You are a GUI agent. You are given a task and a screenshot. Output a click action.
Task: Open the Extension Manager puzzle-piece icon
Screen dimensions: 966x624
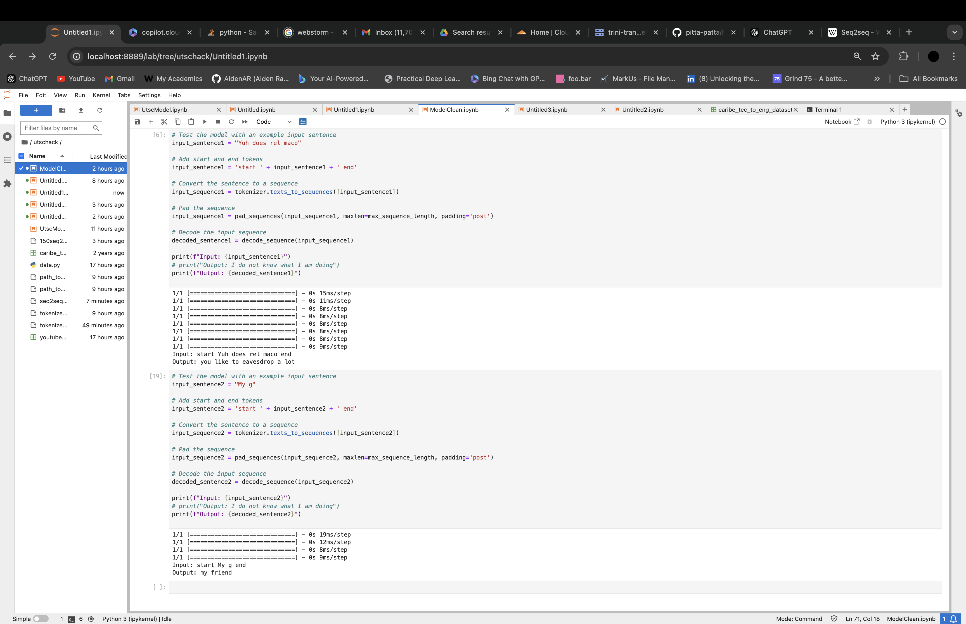7,184
